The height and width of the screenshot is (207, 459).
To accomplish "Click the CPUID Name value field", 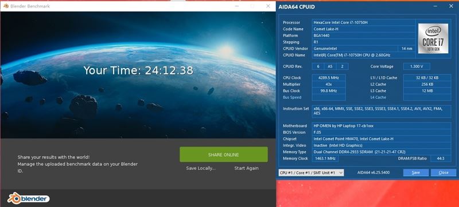I will 364,55.
